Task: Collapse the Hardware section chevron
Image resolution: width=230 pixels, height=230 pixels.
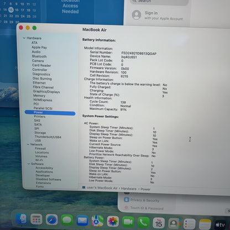Action: (x=24, y=38)
